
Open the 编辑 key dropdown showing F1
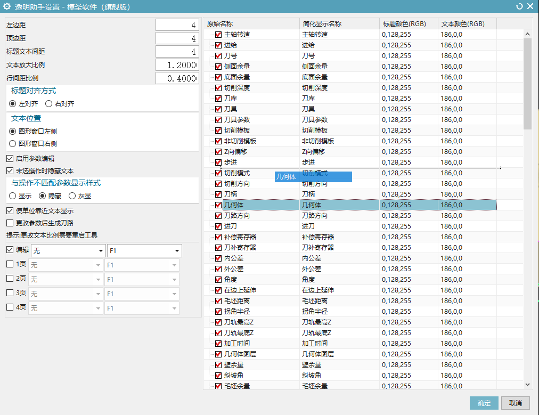click(144, 250)
